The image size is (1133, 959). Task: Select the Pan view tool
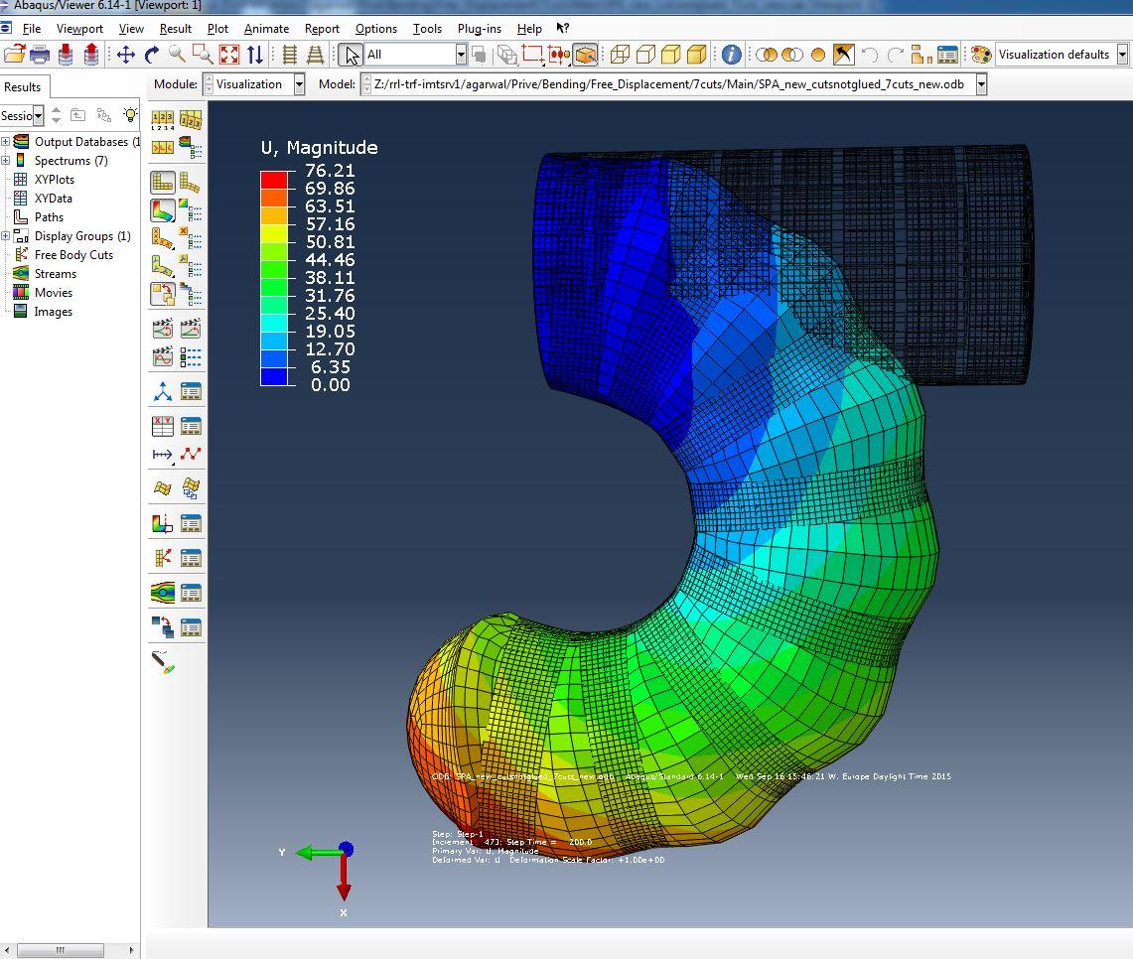click(x=126, y=55)
